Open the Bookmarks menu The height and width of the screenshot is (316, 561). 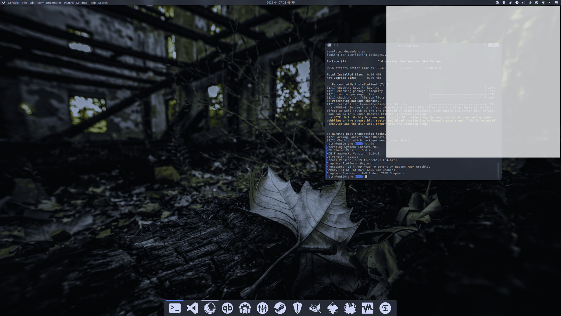[54, 3]
